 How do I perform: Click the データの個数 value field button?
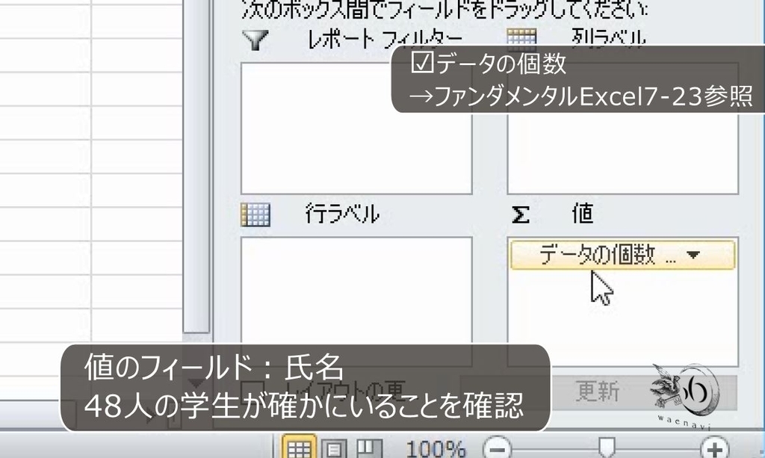coord(622,255)
